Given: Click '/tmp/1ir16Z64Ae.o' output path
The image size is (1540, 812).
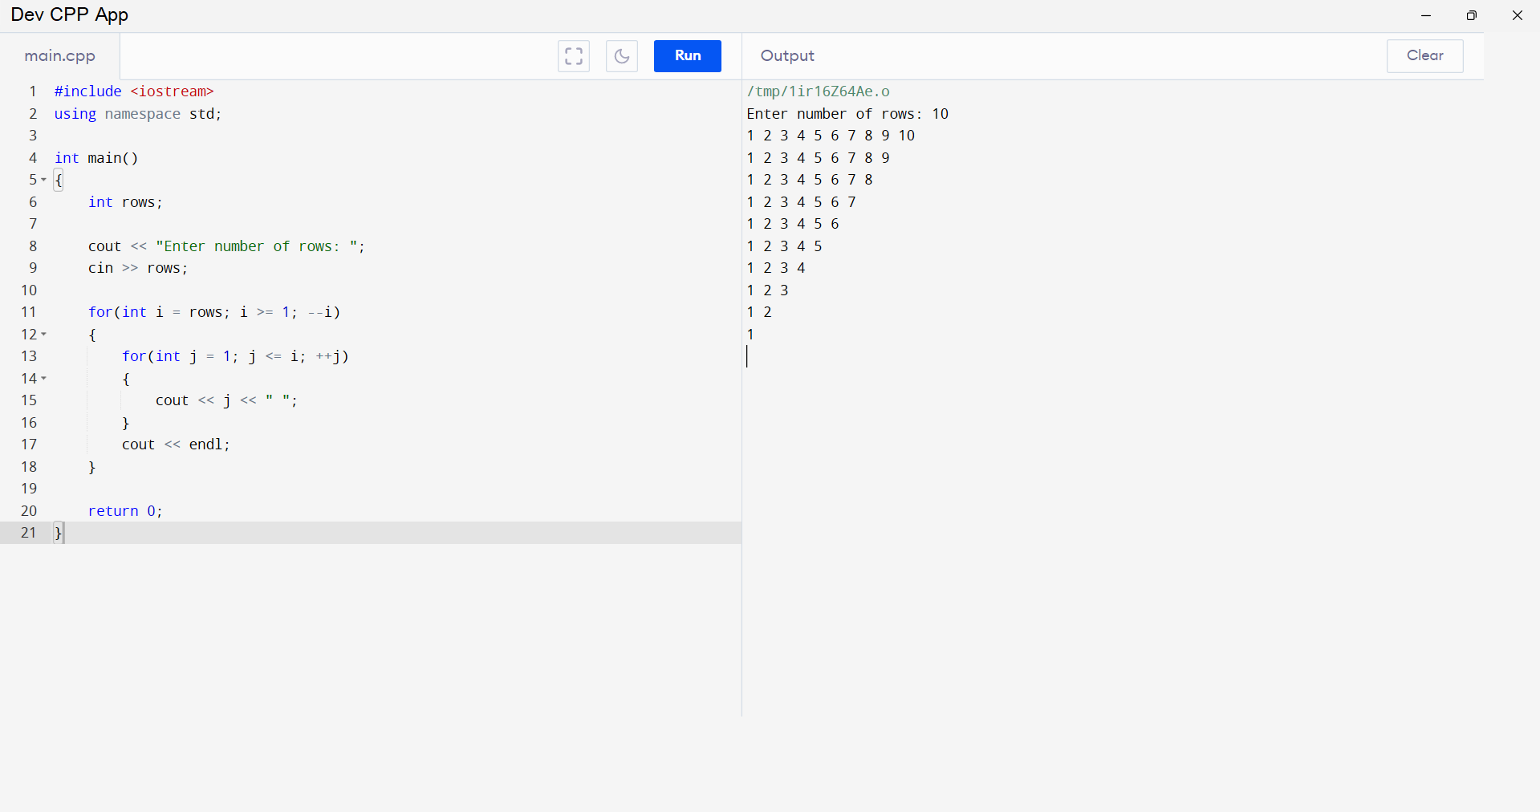Looking at the screenshot, I should (819, 91).
